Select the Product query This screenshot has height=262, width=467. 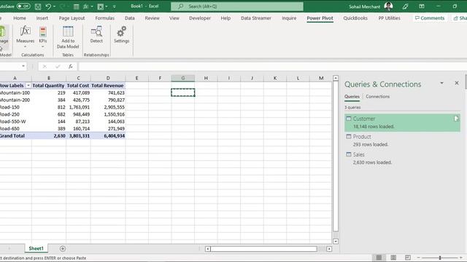click(402, 140)
